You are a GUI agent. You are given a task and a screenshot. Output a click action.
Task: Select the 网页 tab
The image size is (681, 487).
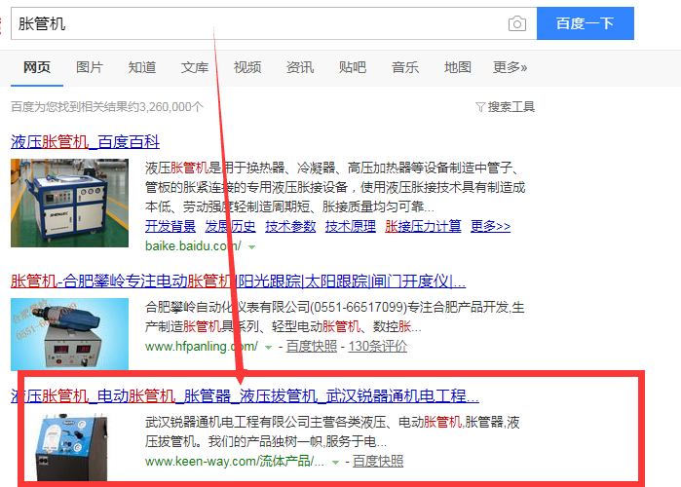37,67
